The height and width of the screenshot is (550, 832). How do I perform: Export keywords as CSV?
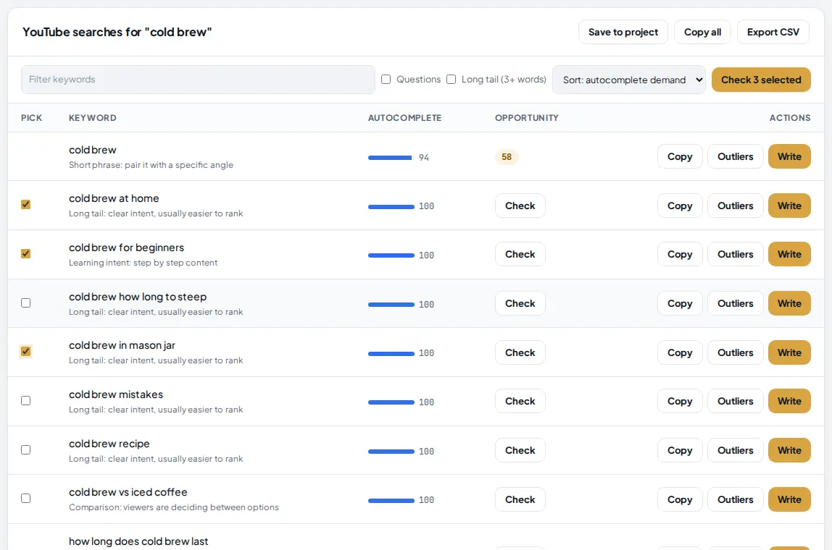tap(773, 32)
